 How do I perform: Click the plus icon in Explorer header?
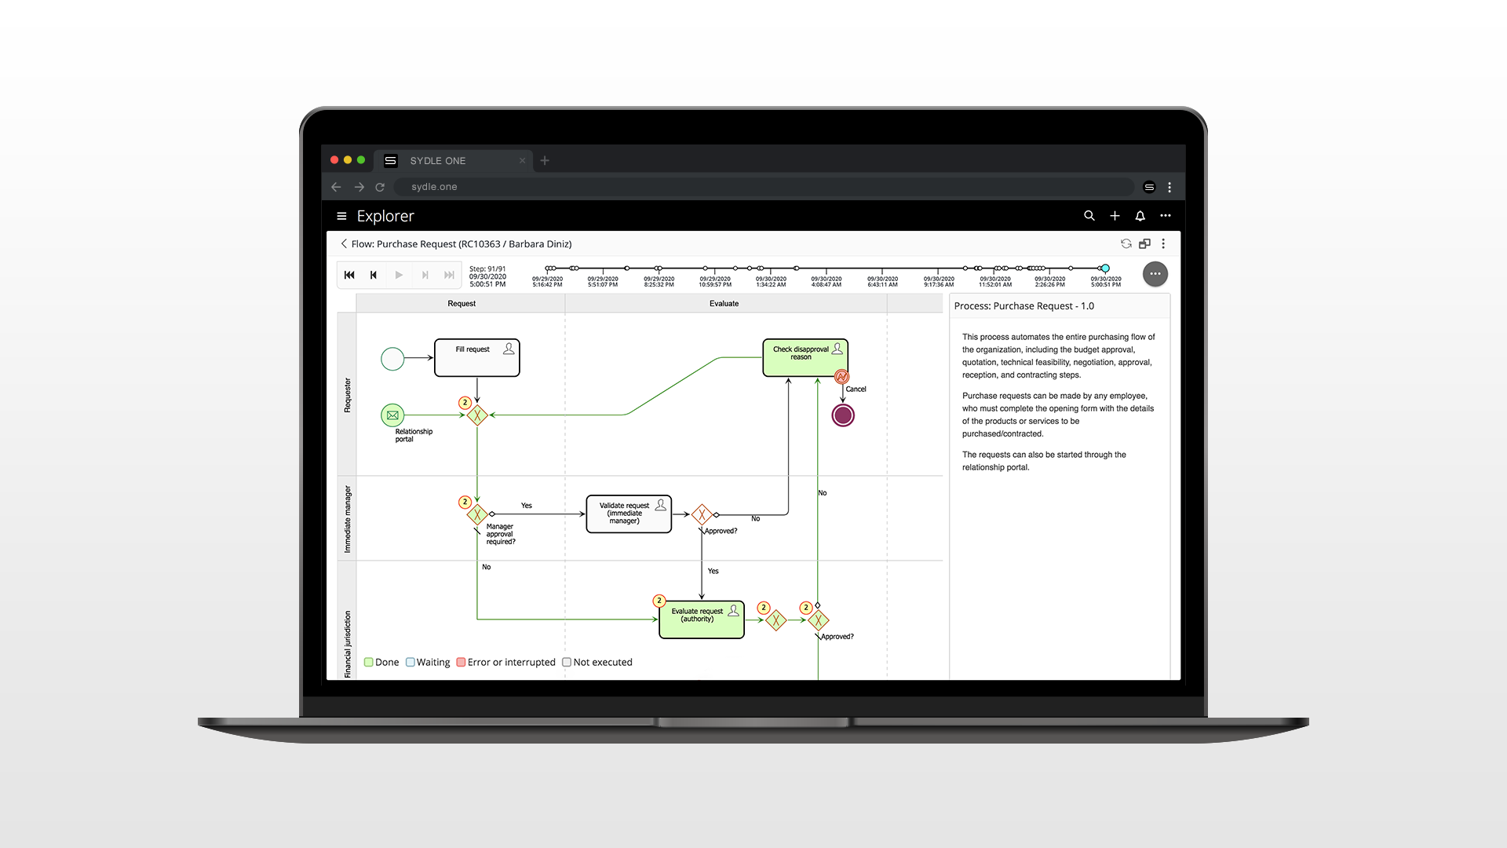point(1115,216)
